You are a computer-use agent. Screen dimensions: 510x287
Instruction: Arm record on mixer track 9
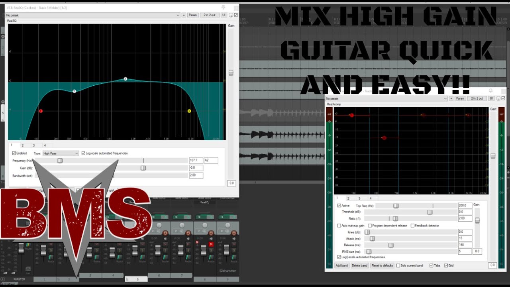pyautogui.click(x=234, y=233)
